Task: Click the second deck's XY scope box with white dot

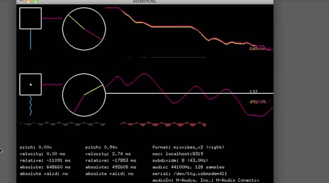Action: (31, 84)
